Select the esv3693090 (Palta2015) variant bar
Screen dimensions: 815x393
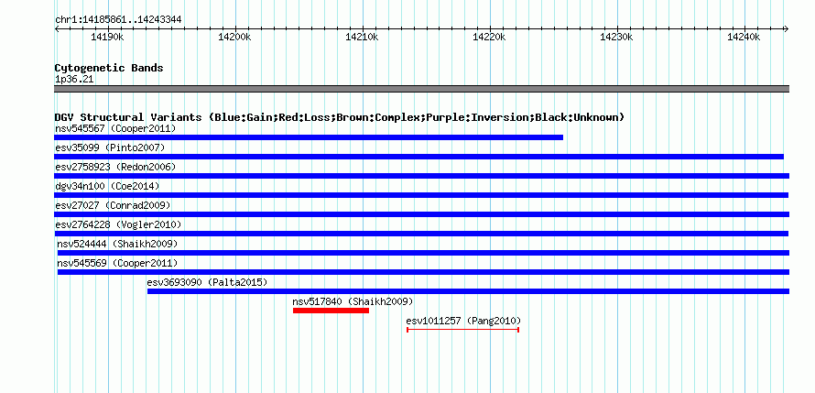pos(468,291)
